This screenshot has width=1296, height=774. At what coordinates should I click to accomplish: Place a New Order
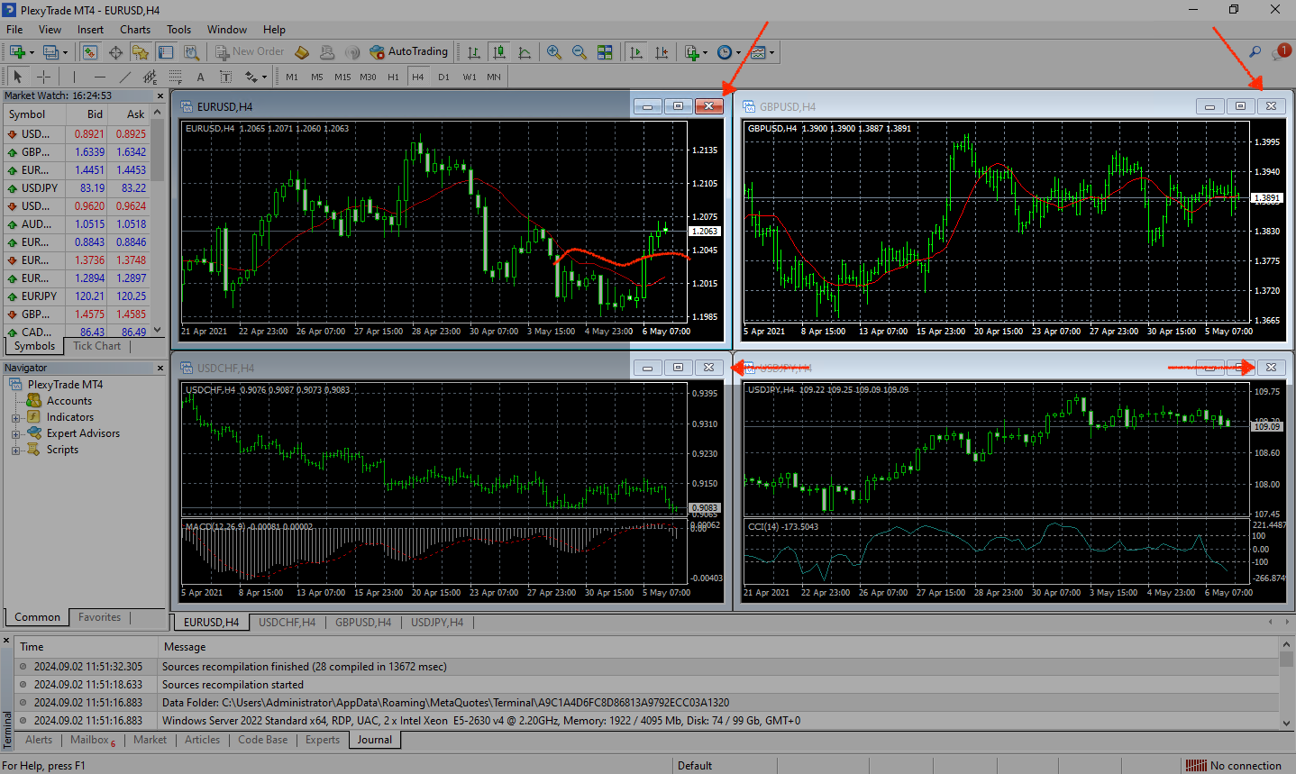tap(249, 51)
